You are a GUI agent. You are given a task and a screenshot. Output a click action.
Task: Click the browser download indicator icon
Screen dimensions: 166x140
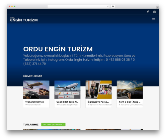point(113,6)
